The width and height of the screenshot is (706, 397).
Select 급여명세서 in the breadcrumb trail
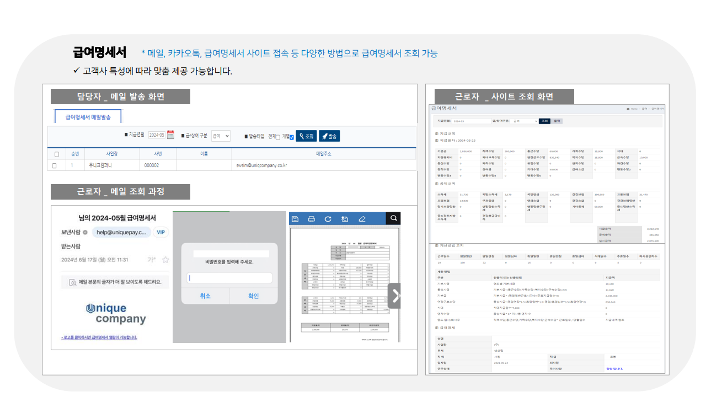pyautogui.click(x=658, y=109)
